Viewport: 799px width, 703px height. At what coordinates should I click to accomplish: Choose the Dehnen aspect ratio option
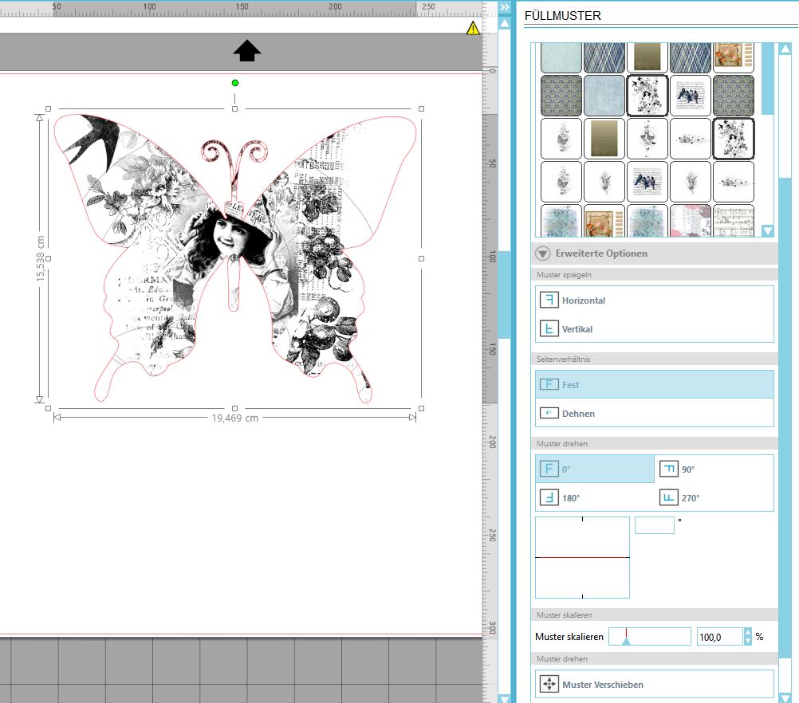click(x=655, y=413)
